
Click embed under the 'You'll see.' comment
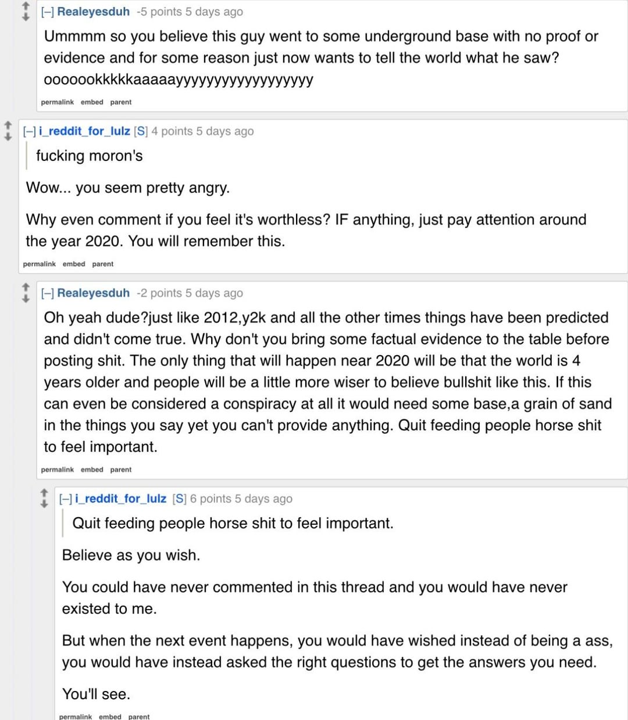coord(110,717)
